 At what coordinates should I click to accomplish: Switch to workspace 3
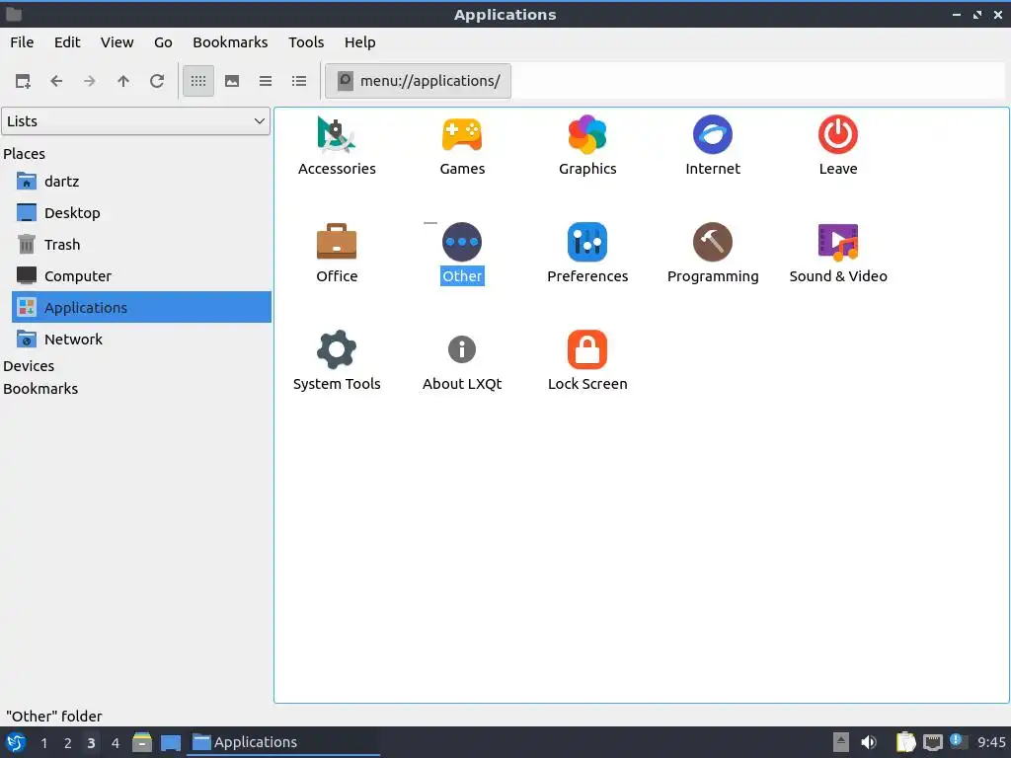point(91,743)
